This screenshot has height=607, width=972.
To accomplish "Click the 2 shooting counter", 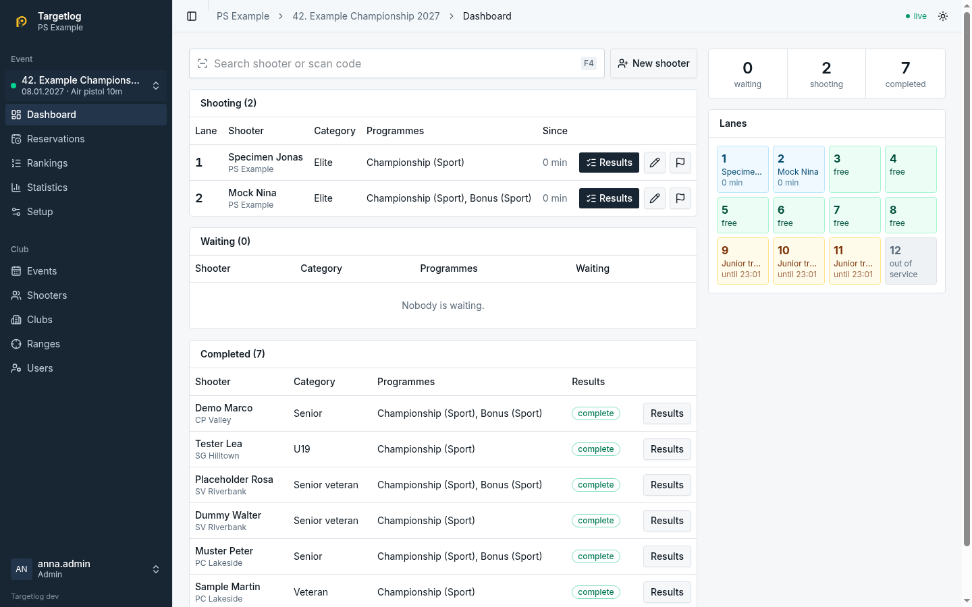I will 826,74.
